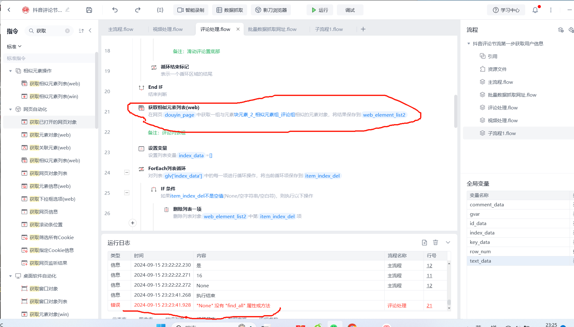Switch to the 子流程1.flow tab
The image size is (574, 327).
click(x=329, y=29)
